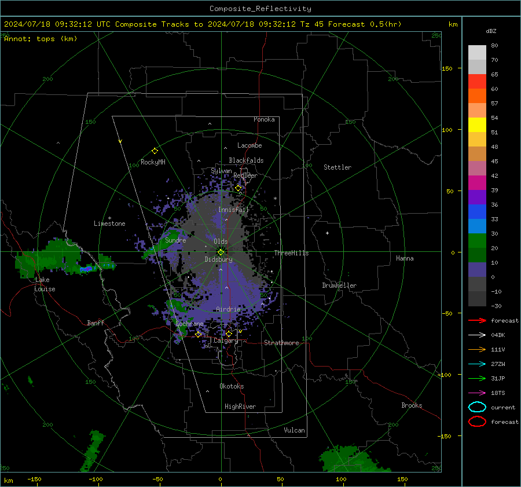The width and height of the screenshot is (521, 487).
Task: Click the Sundre city label
Action: coord(175,240)
